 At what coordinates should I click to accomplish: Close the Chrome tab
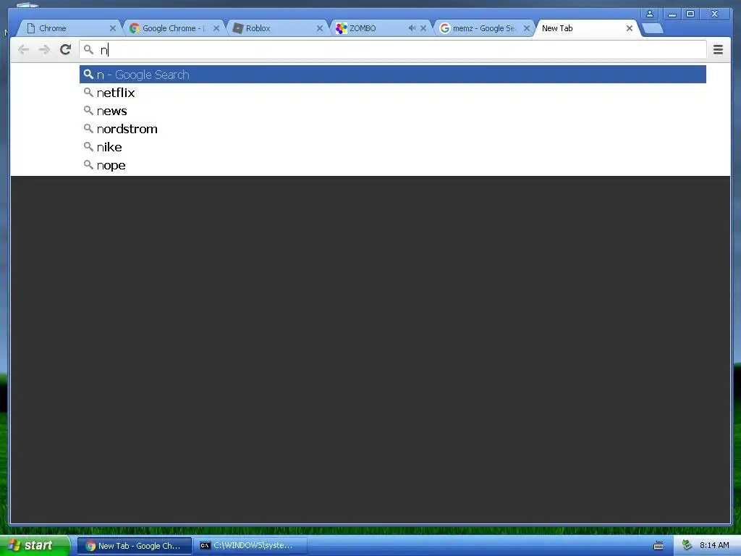pyautogui.click(x=112, y=28)
